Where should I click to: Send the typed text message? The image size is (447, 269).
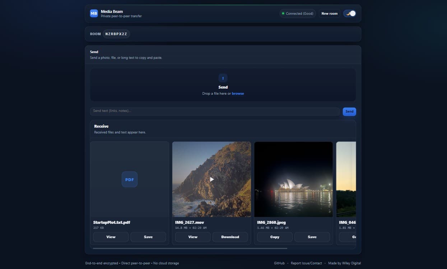pyautogui.click(x=349, y=111)
